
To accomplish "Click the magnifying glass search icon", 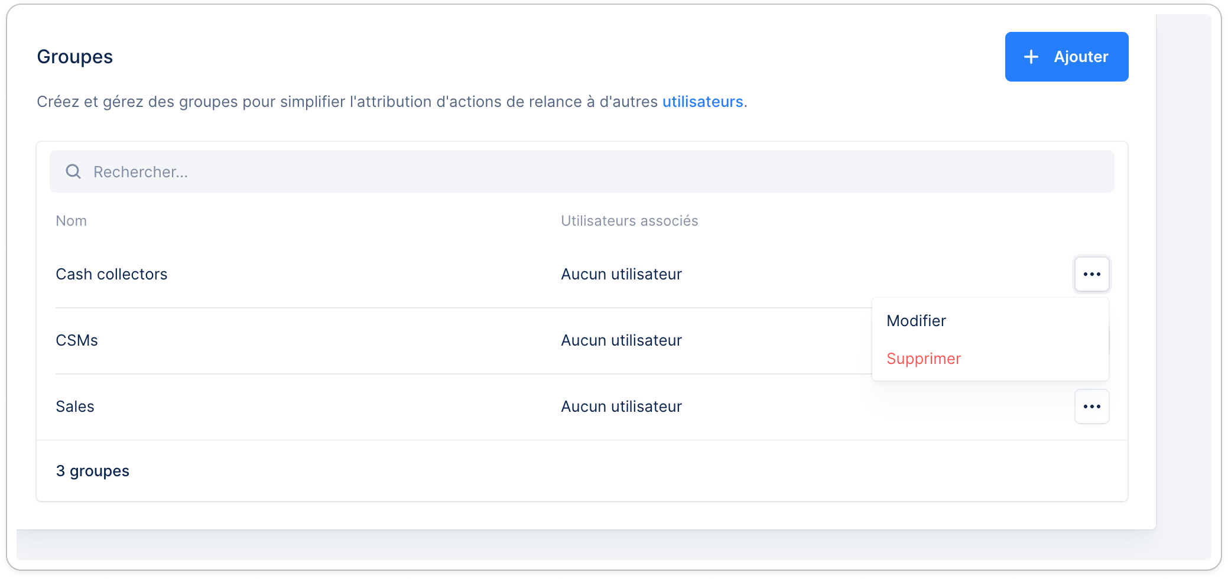I will (73, 171).
